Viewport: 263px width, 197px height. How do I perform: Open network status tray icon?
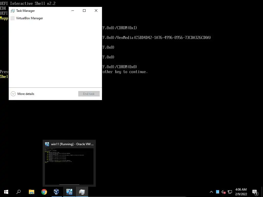click(230, 192)
